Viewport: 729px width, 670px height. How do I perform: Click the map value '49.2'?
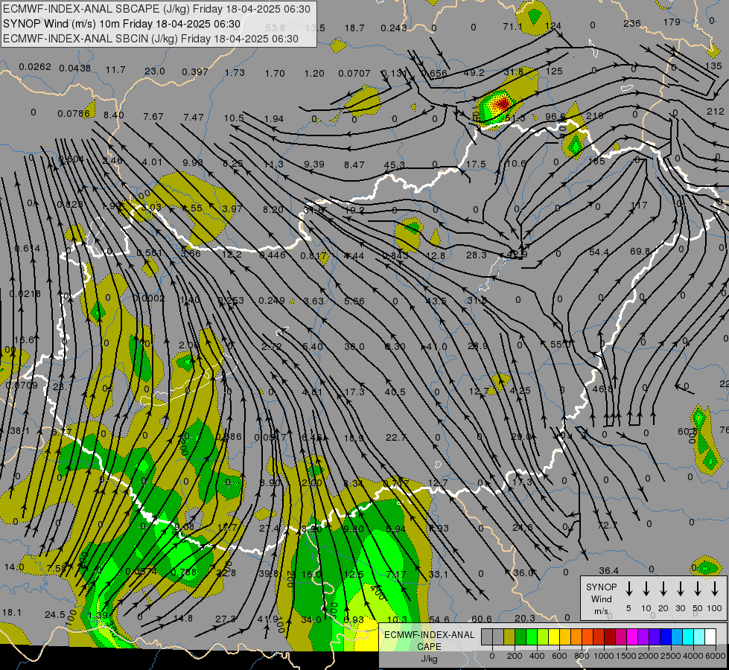pyautogui.click(x=474, y=72)
